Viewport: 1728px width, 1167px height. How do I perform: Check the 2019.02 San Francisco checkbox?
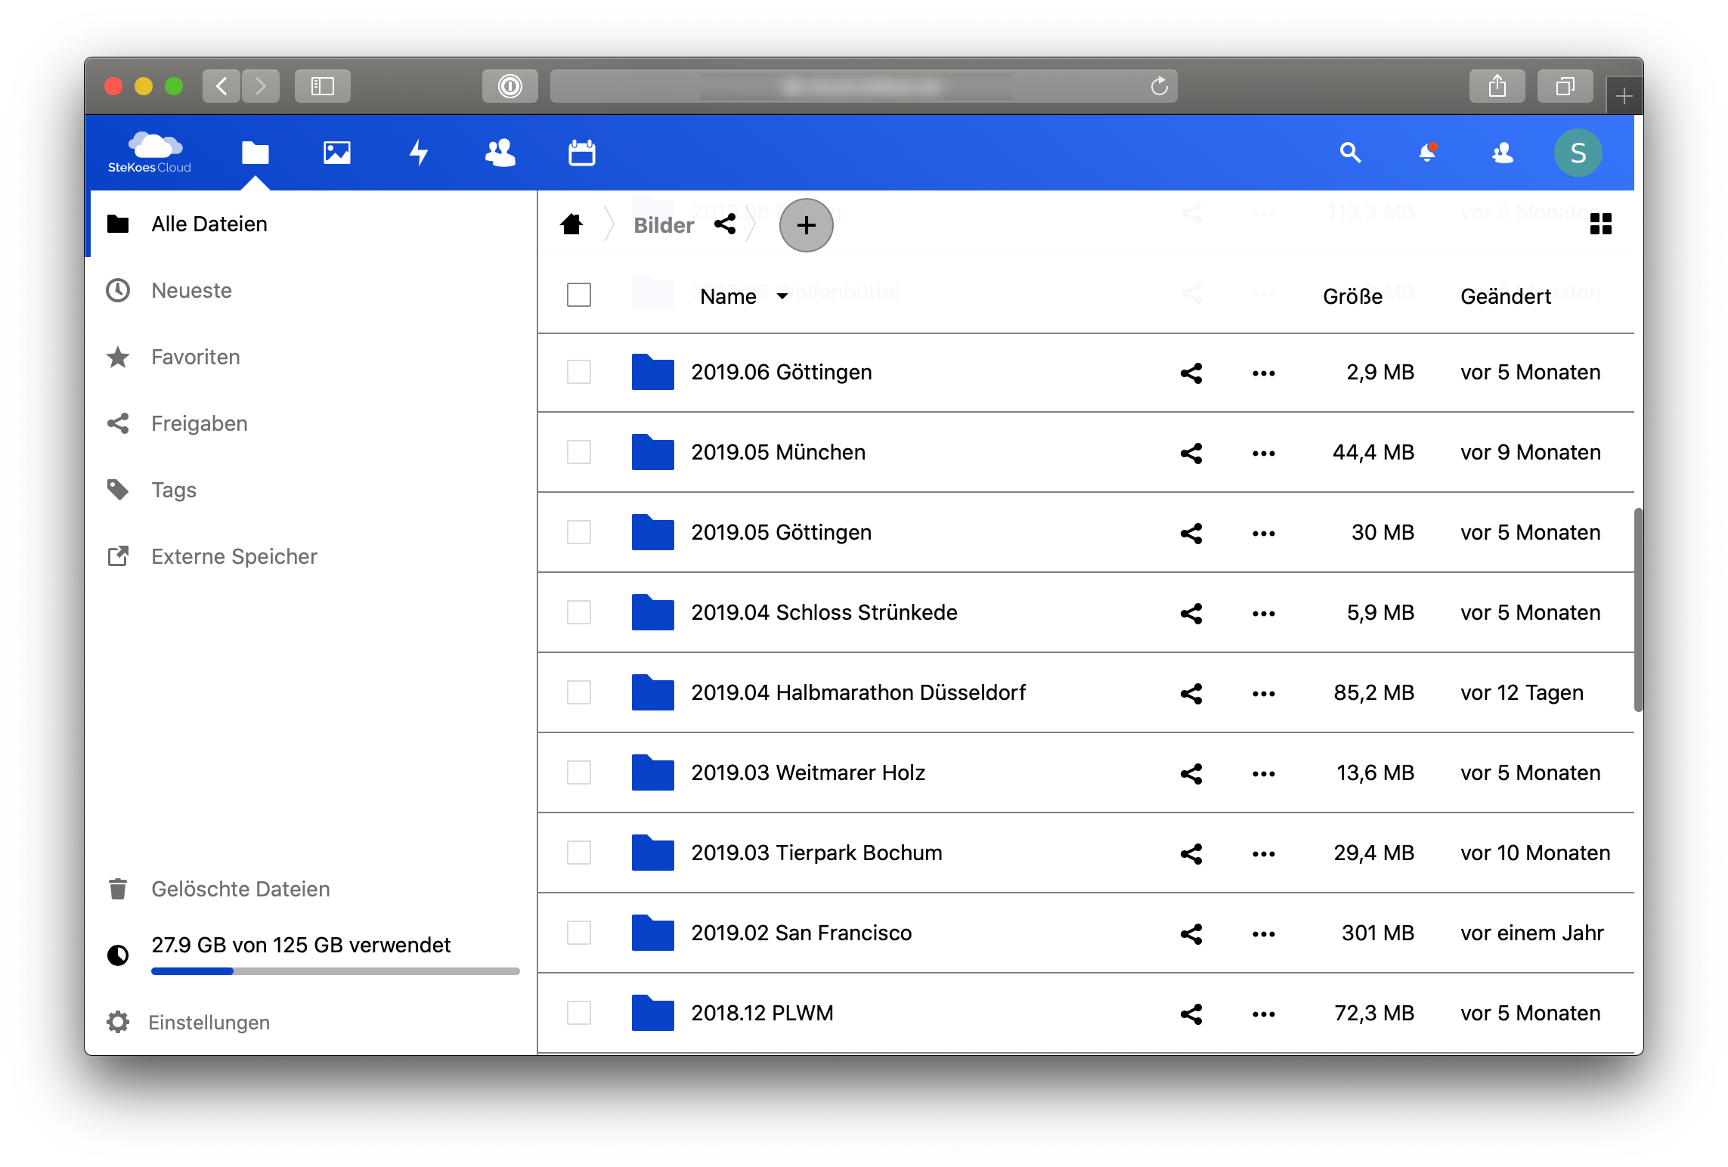[579, 933]
